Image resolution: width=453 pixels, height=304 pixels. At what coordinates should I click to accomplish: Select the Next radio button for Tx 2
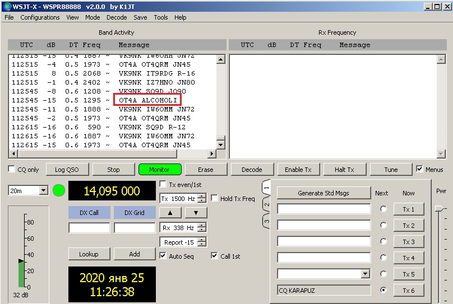(383, 225)
